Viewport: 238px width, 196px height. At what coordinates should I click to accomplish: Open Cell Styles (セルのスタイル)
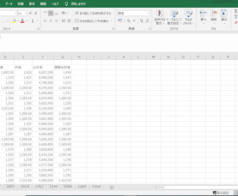click(x=188, y=17)
